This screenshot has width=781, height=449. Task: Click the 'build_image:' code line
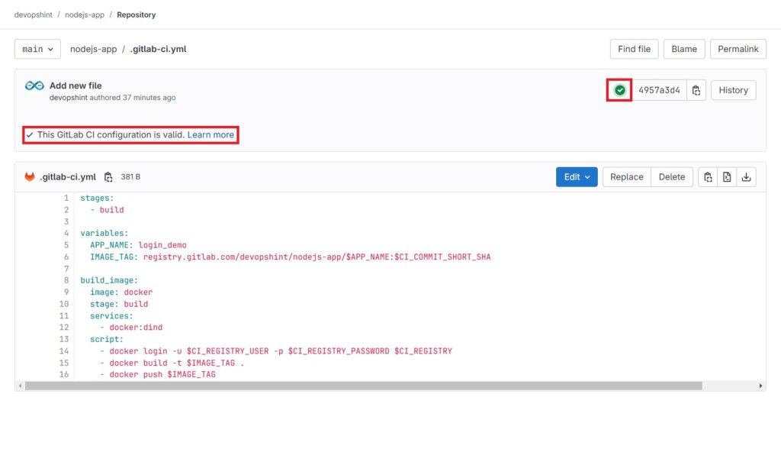coord(109,280)
